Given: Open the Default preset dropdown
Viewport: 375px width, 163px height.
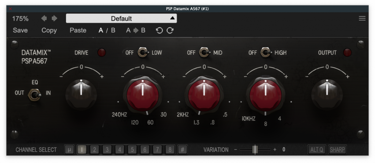Looking at the screenshot, I should (121, 18).
